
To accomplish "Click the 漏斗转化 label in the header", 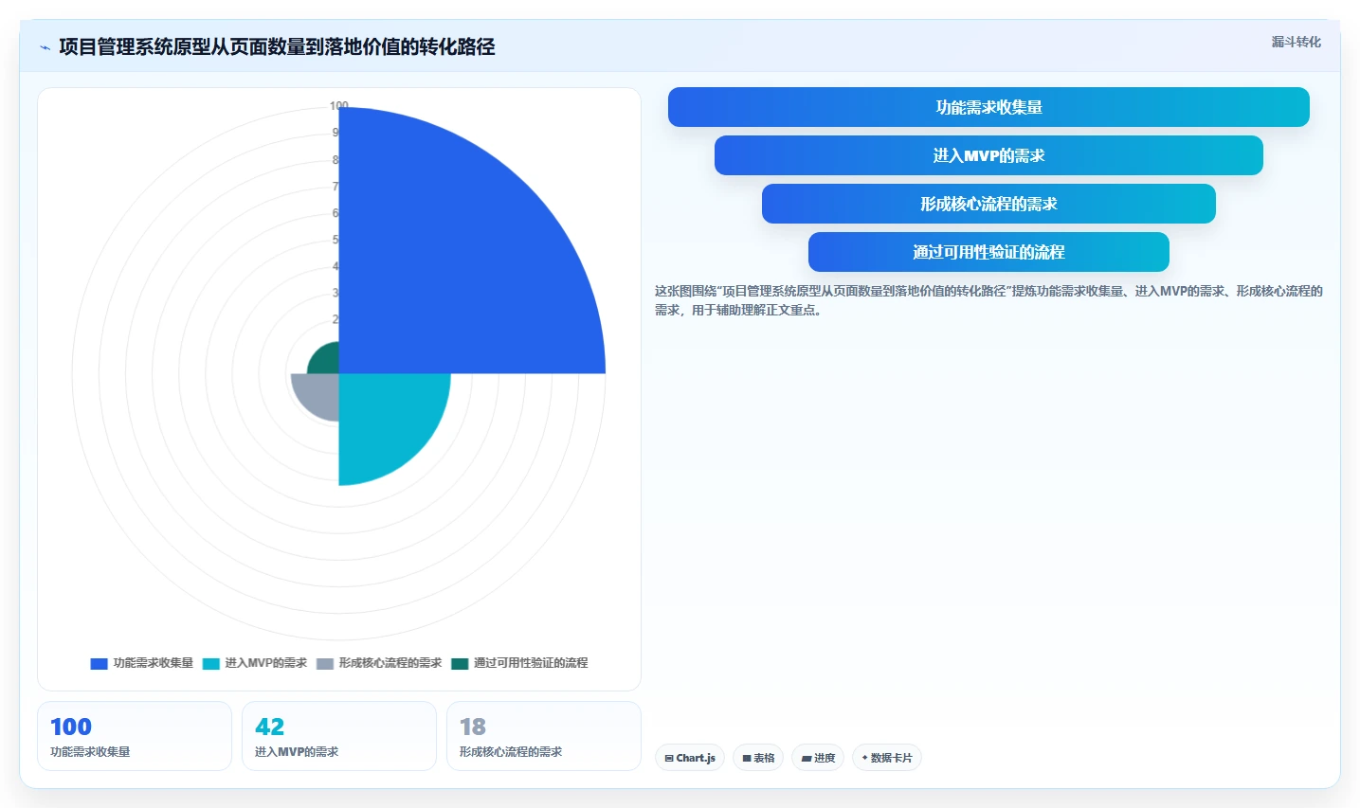I will point(1296,42).
